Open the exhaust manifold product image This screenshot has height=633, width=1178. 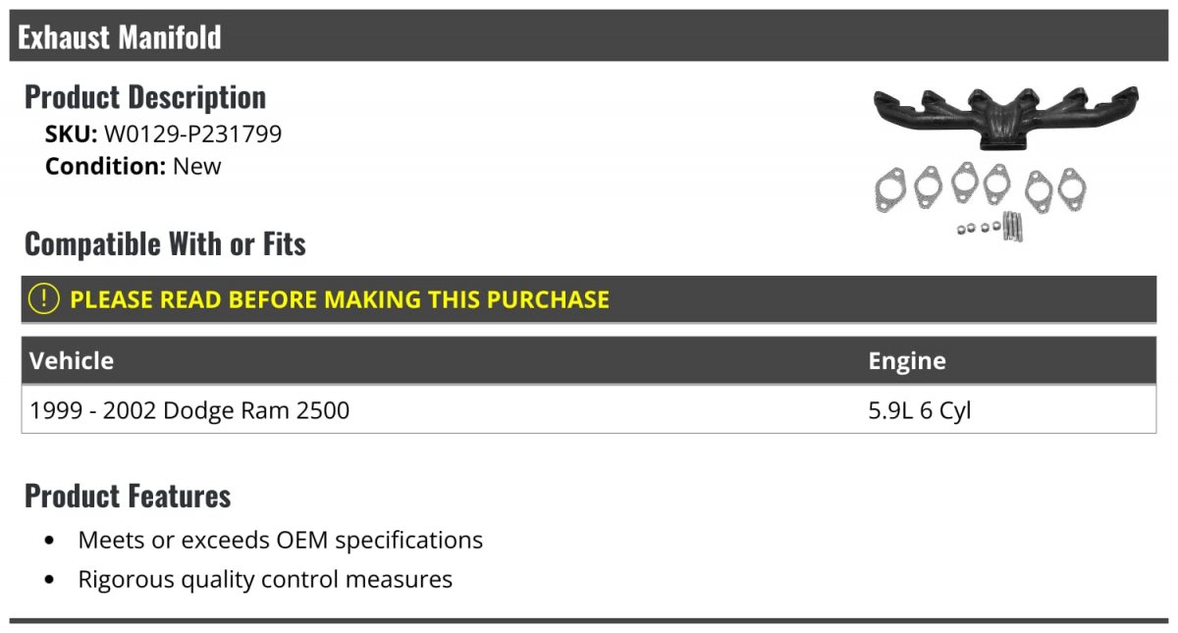coord(1006,164)
